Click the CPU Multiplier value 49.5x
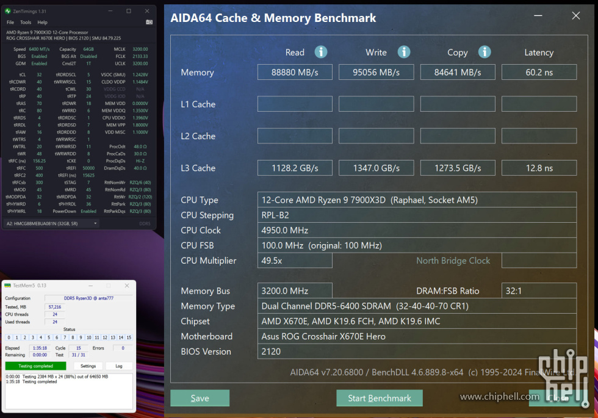 pos(295,261)
